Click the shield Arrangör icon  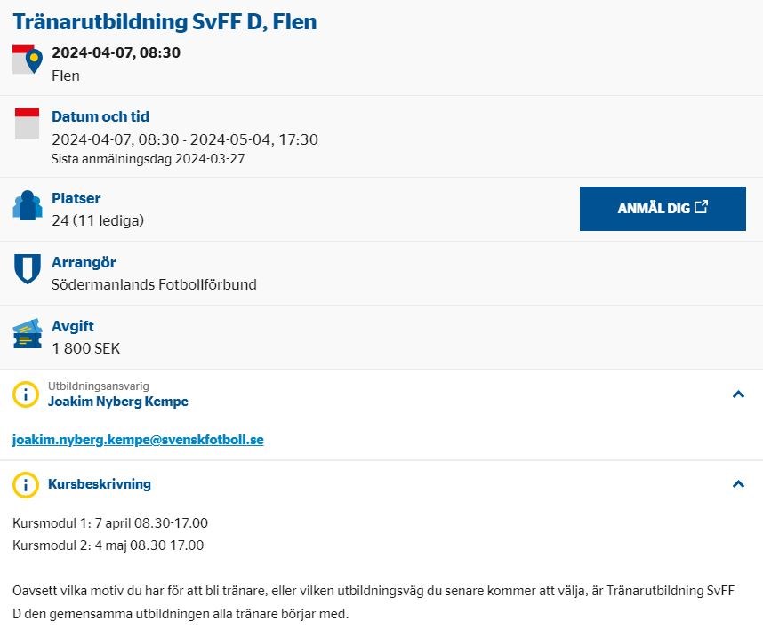click(x=28, y=268)
